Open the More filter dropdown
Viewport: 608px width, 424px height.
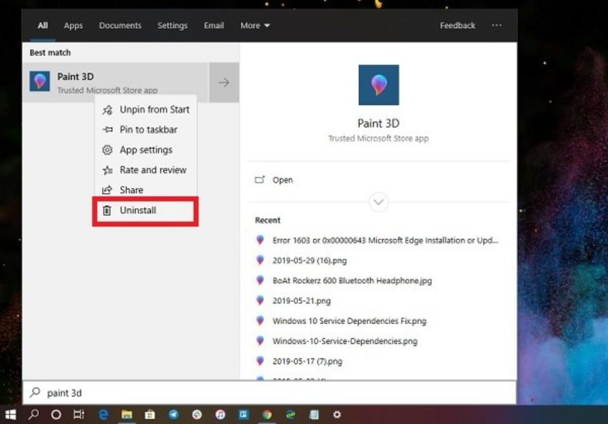click(255, 25)
